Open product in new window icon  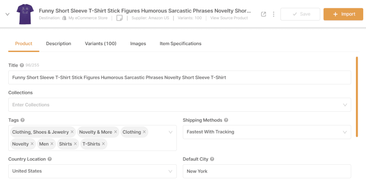click(264, 14)
